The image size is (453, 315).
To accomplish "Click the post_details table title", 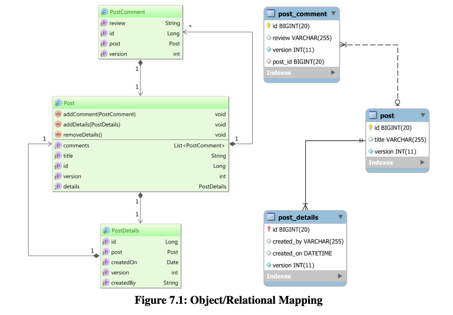I will (298, 217).
